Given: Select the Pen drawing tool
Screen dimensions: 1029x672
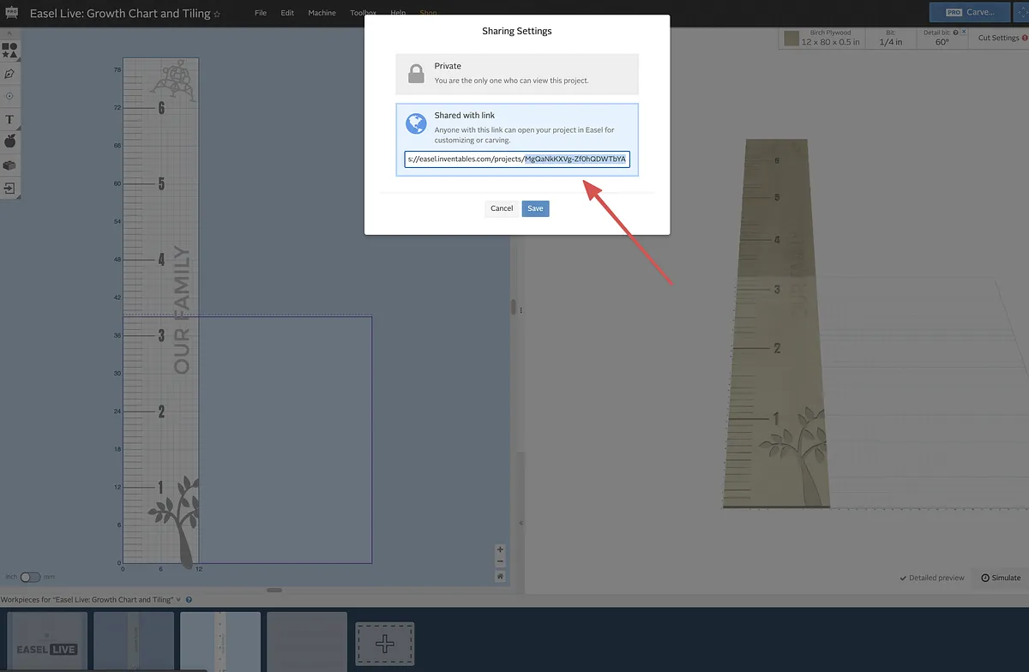Looking at the screenshot, I should (9, 74).
